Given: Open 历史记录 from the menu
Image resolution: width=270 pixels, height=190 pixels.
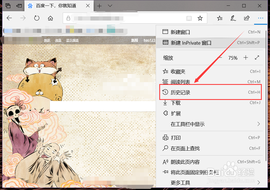Looking at the screenshot, I should pos(212,92).
